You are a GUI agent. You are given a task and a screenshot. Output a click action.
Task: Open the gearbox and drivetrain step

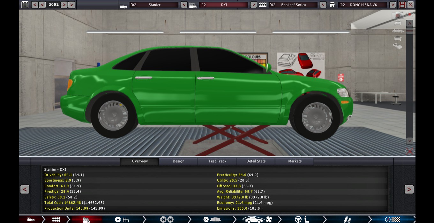click(x=122, y=219)
